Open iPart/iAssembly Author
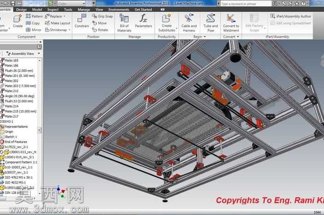The width and height of the screenshot is (324, 215). [x=290, y=16]
